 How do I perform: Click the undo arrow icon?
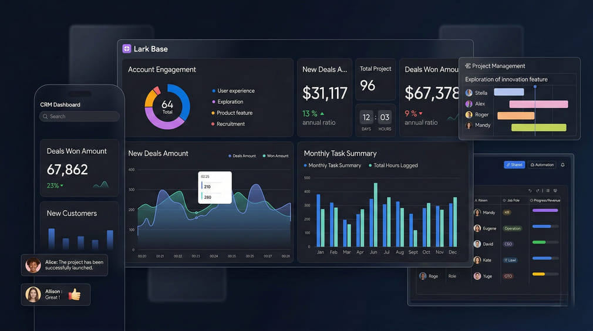[x=530, y=191]
